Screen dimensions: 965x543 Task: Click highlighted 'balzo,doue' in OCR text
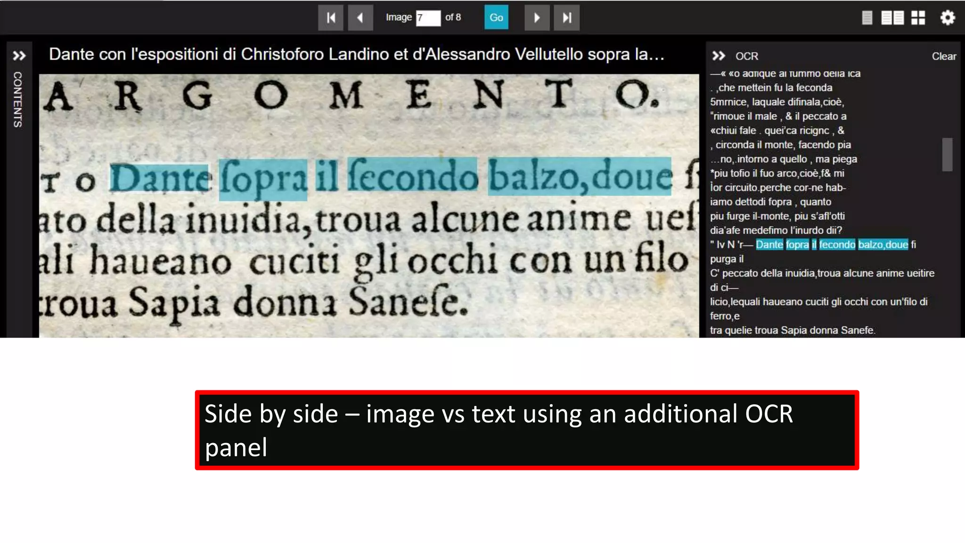(883, 245)
